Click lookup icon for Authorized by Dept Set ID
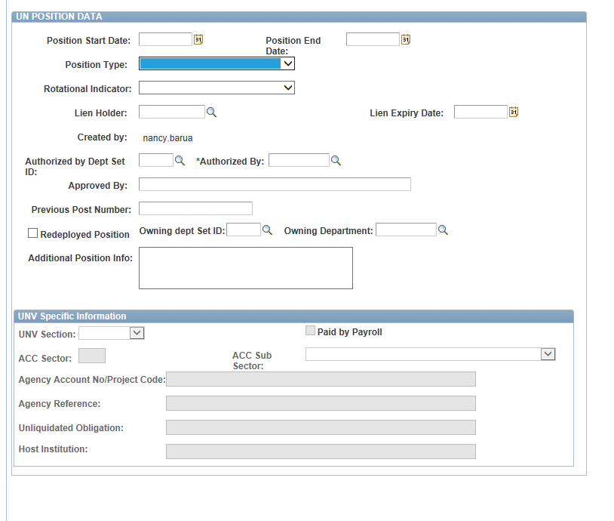 tap(180, 160)
